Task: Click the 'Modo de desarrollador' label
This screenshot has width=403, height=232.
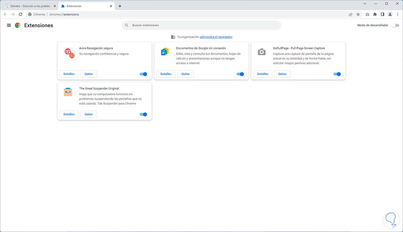Action: [x=373, y=25]
